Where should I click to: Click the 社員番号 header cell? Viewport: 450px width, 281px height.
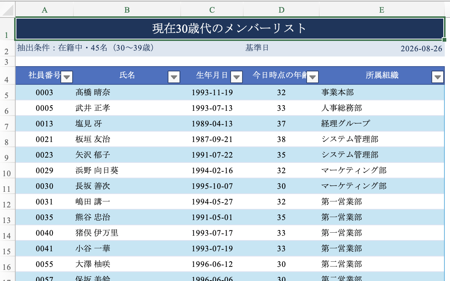[x=45, y=75]
